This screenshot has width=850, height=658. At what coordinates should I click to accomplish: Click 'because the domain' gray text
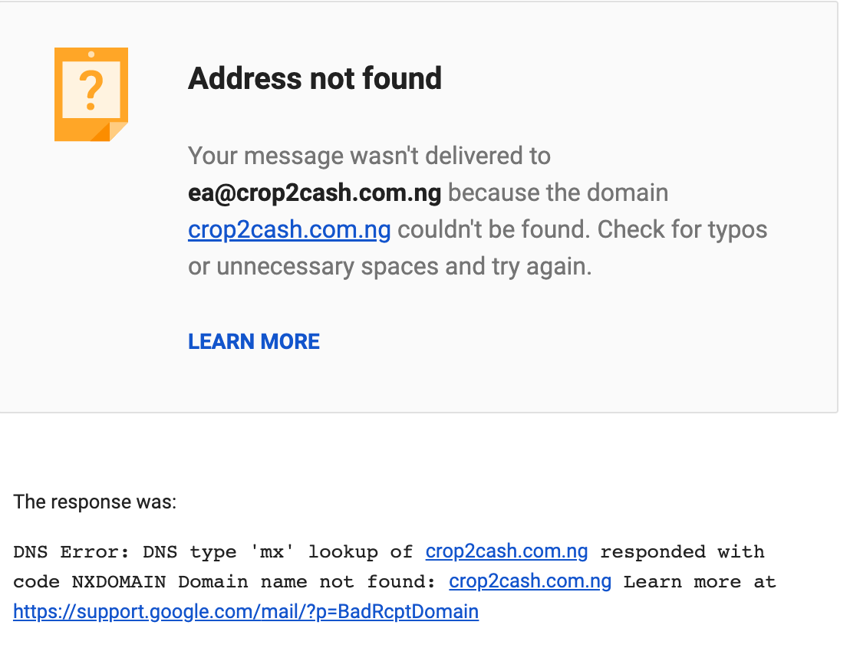coord(558,192)
